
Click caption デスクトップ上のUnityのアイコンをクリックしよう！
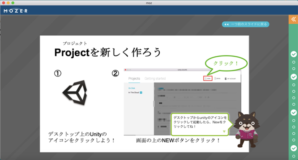click(x=82, y=137)
